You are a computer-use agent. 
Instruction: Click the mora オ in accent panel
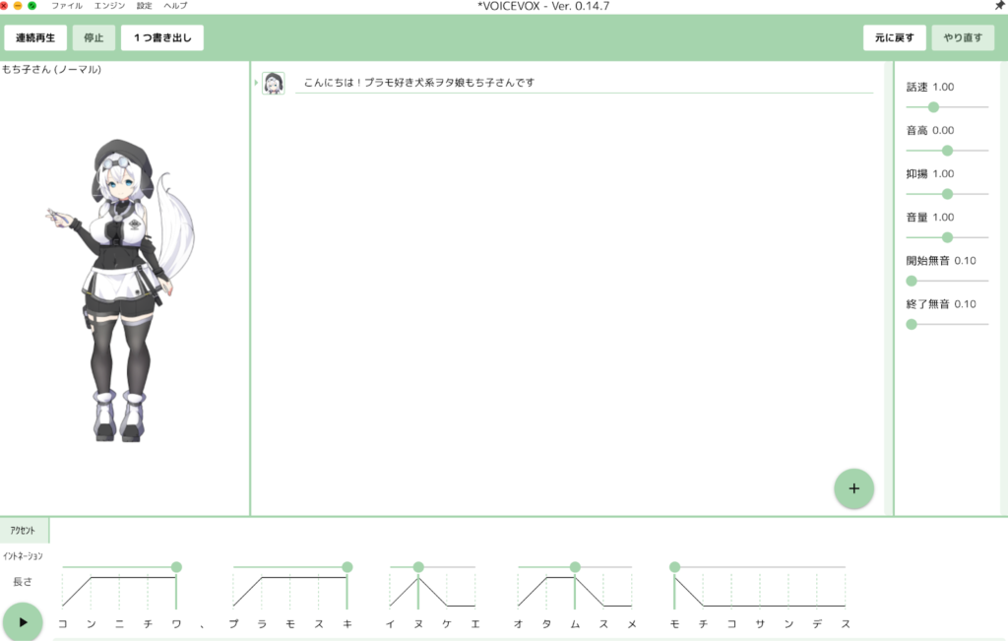click(518, 623)
